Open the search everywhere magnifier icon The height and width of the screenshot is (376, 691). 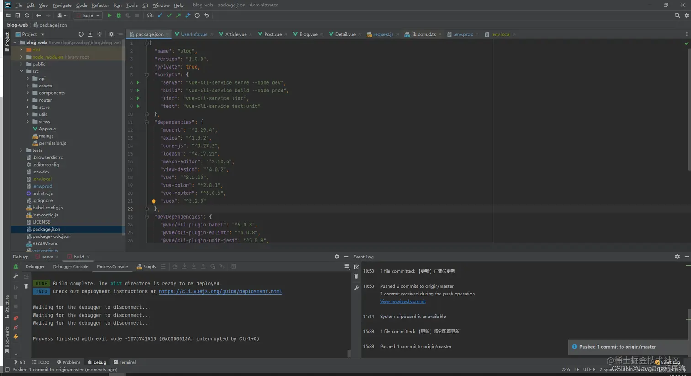(x=677, y=16)
